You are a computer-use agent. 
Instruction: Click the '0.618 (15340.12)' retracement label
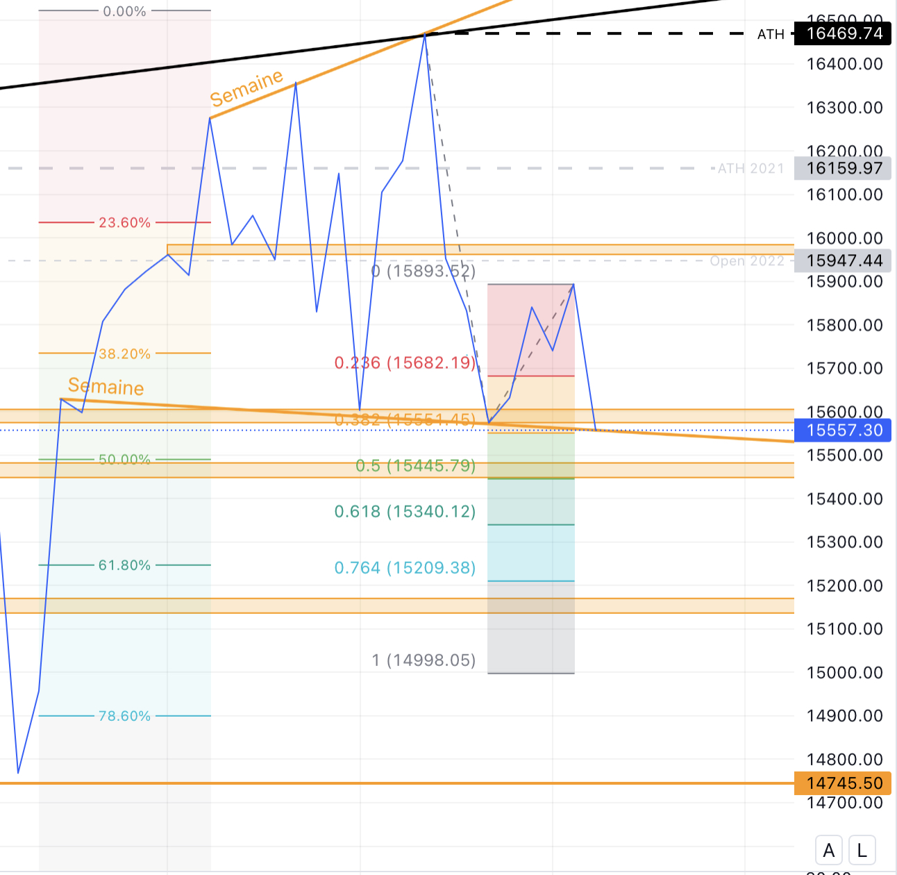(x=405, y=511)
